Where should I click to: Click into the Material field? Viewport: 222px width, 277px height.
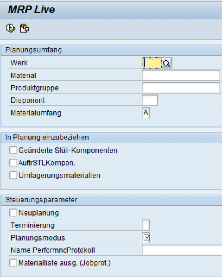(x=181, y=75)
